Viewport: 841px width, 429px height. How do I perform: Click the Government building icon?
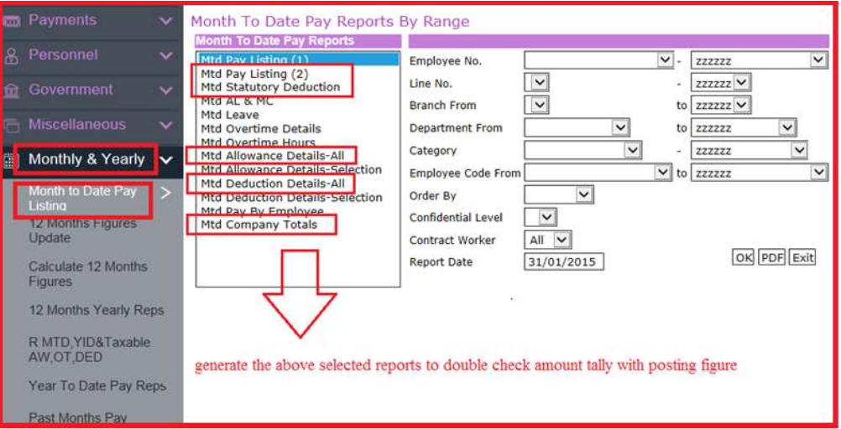12,90
